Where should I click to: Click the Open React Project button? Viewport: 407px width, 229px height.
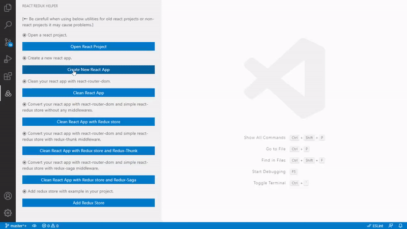(x=89, y=46)
